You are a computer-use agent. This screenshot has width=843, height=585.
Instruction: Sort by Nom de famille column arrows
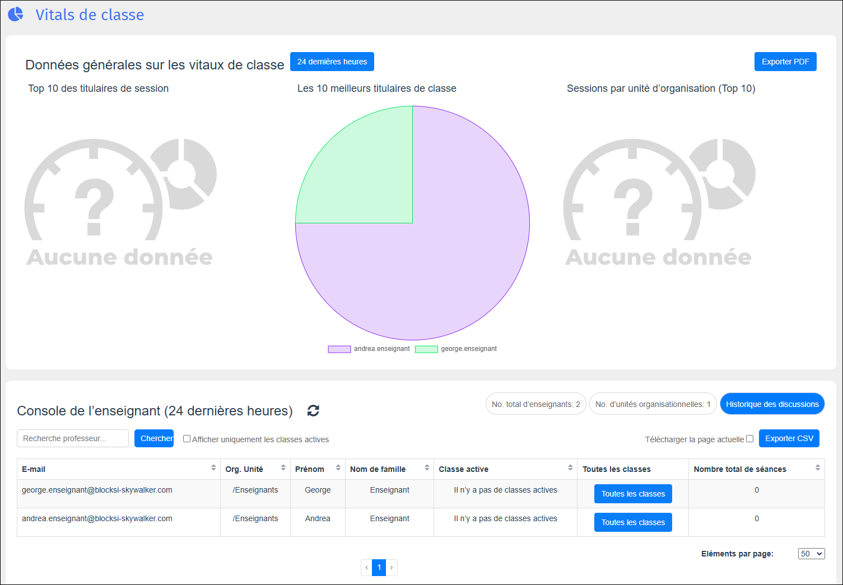click(x=427, y=468)
